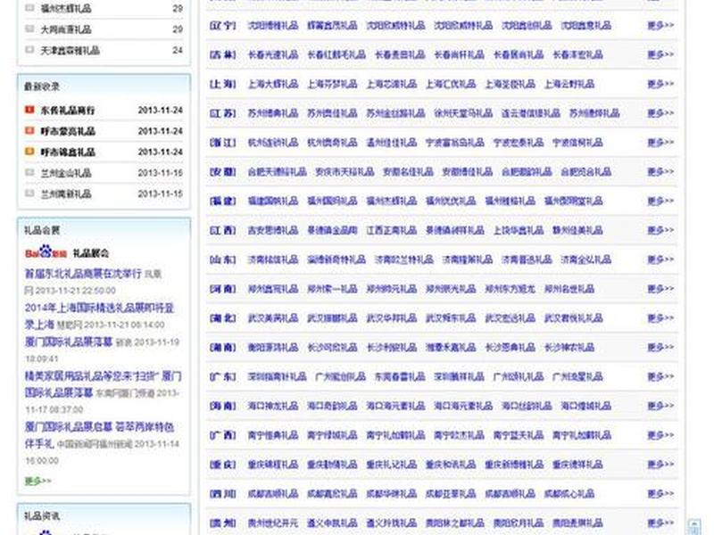Screen dimensions: 714x535
Task: Open first Haikou gift link in 海南 row
Action: 273,406
